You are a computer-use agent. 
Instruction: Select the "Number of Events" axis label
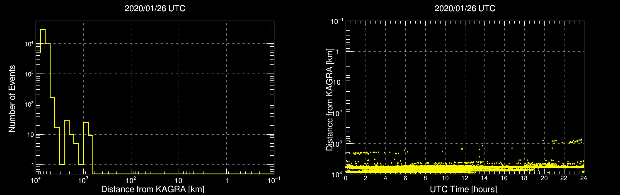12,98
